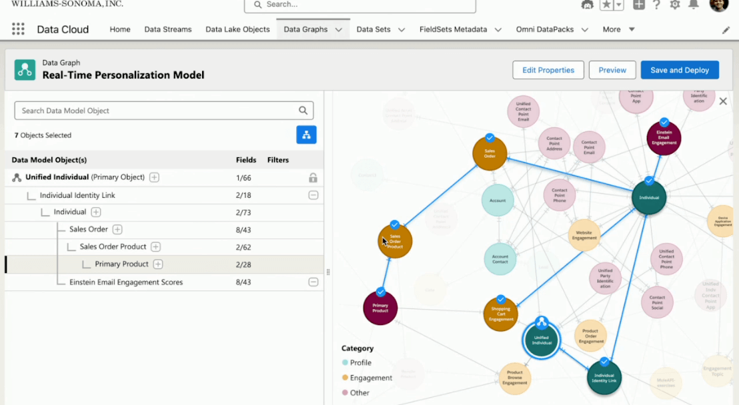Open the user avatar profile menu
Screen dimensions: 739x405
click(x=719, y=5)
